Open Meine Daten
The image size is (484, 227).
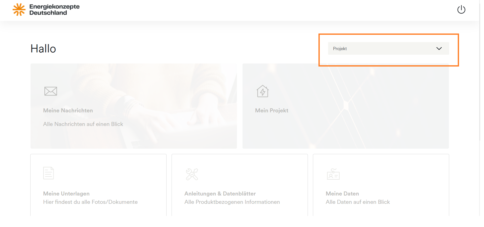pos(381,185)
